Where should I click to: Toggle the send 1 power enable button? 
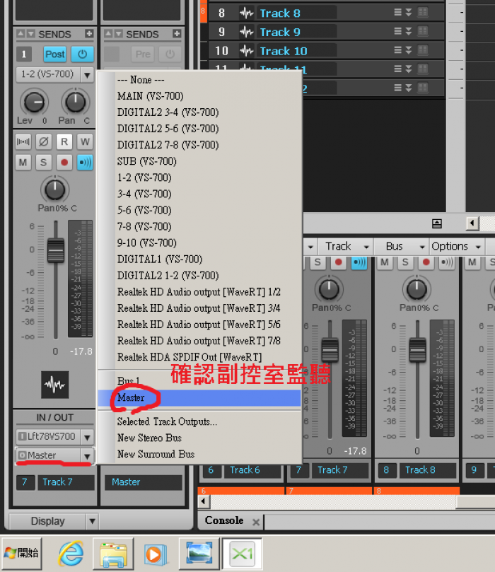83,54
